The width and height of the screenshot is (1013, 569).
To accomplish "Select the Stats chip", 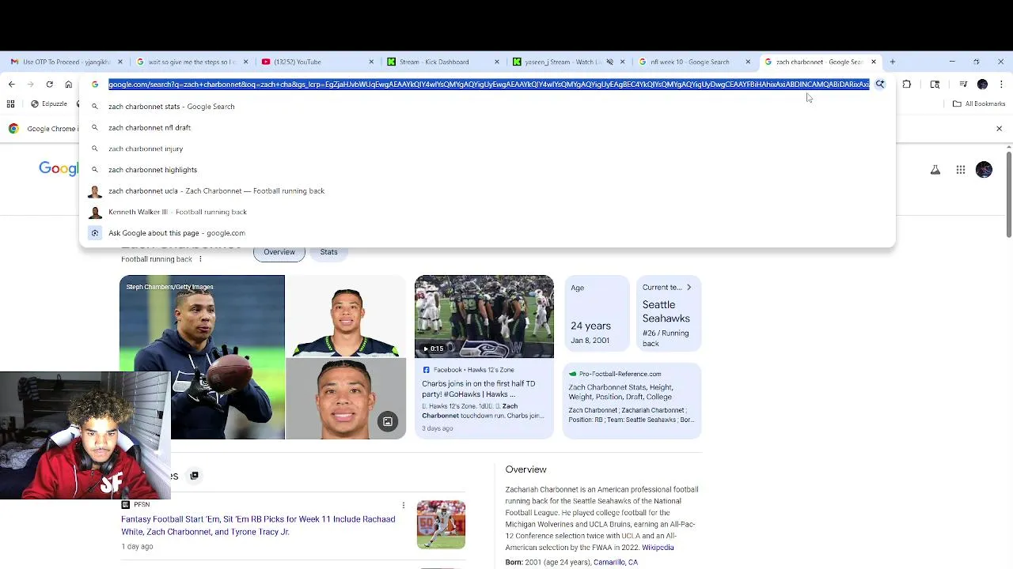I will pyautogui.click(x=328, y=252).
